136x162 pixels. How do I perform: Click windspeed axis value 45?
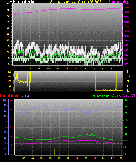8,10
